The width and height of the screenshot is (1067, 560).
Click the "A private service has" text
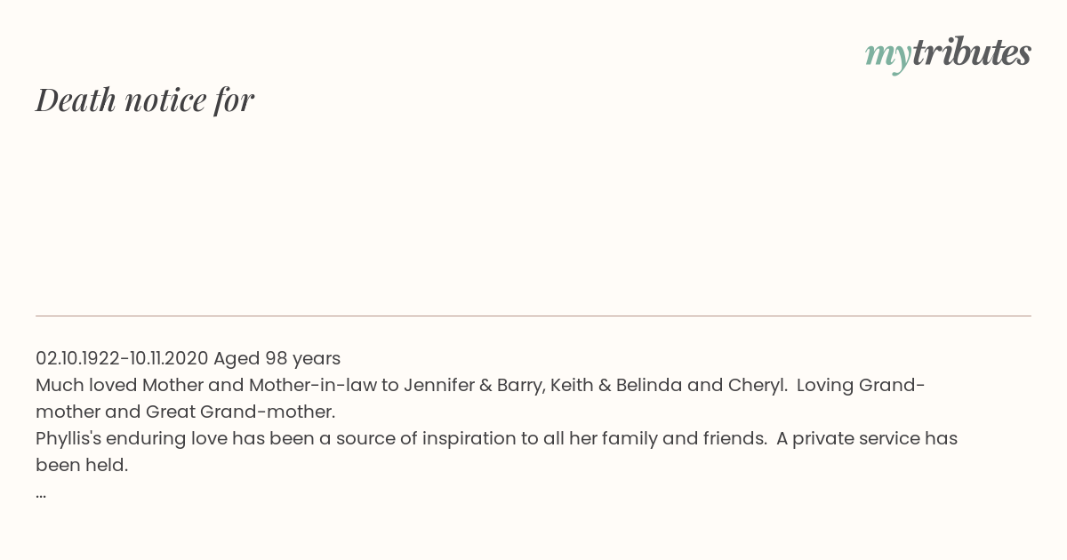point(867,438)
